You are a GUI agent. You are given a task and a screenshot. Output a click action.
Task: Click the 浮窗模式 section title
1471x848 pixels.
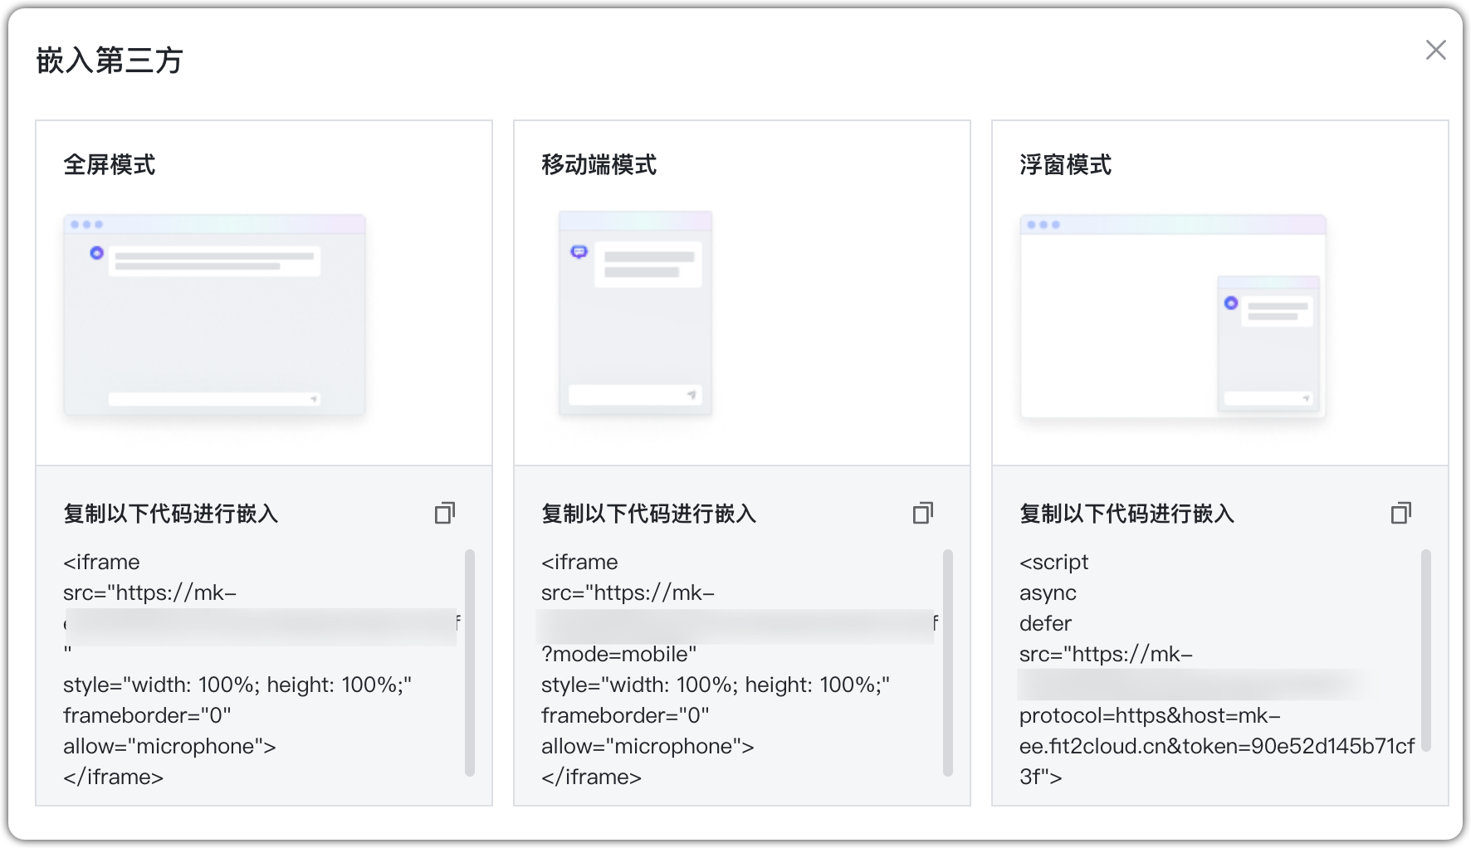click(x=1067, y=164)
